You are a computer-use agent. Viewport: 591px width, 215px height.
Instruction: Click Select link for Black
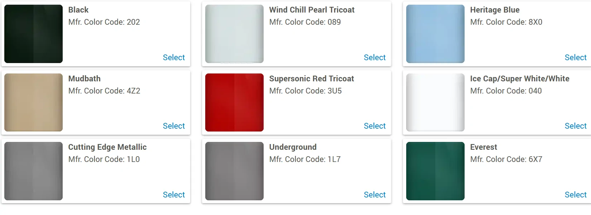[x=174, y=57]
